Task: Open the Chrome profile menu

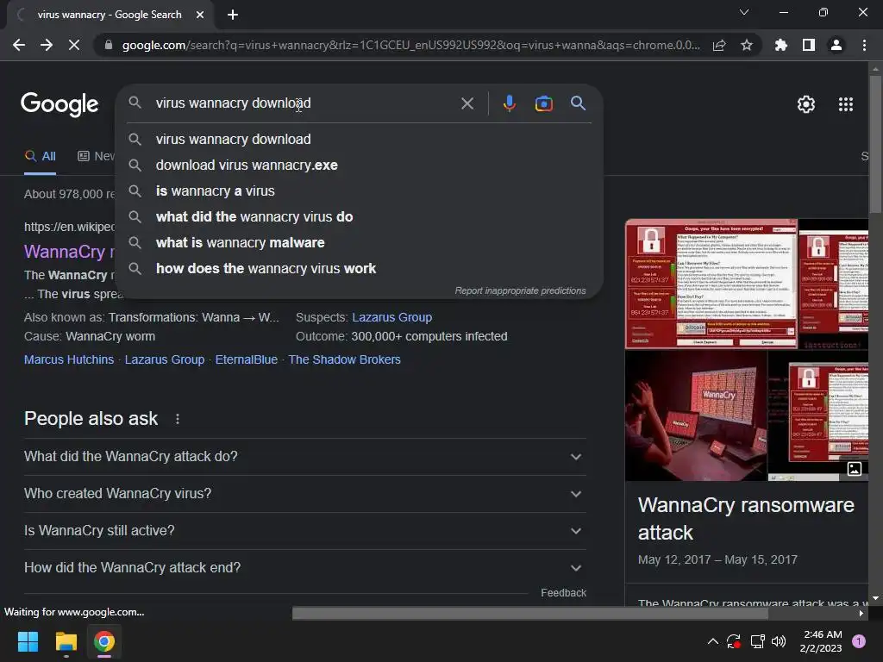Action: pyautogui.click(x=836, y=45)
